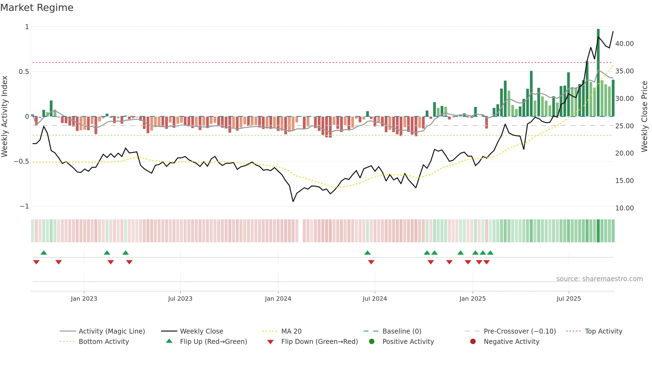Image resolution: width=652 pixels, height=367 pixels.
Task: Click the Weekly Activity Index axis title
Action: pyautogui.click(x=5, y=116)
